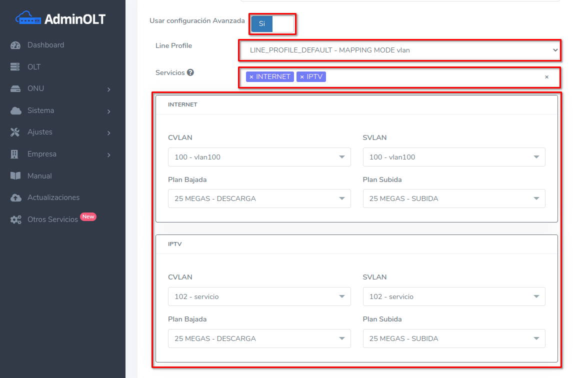
Task: Click the Manual book icon
Action: [15, 176]
